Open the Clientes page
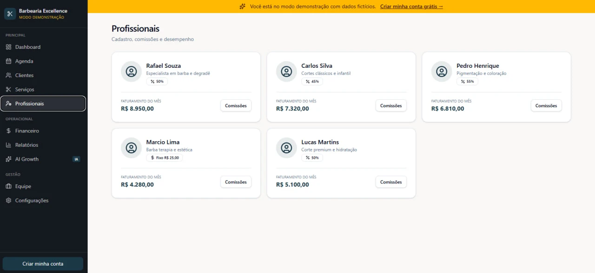 pos(43,75)
